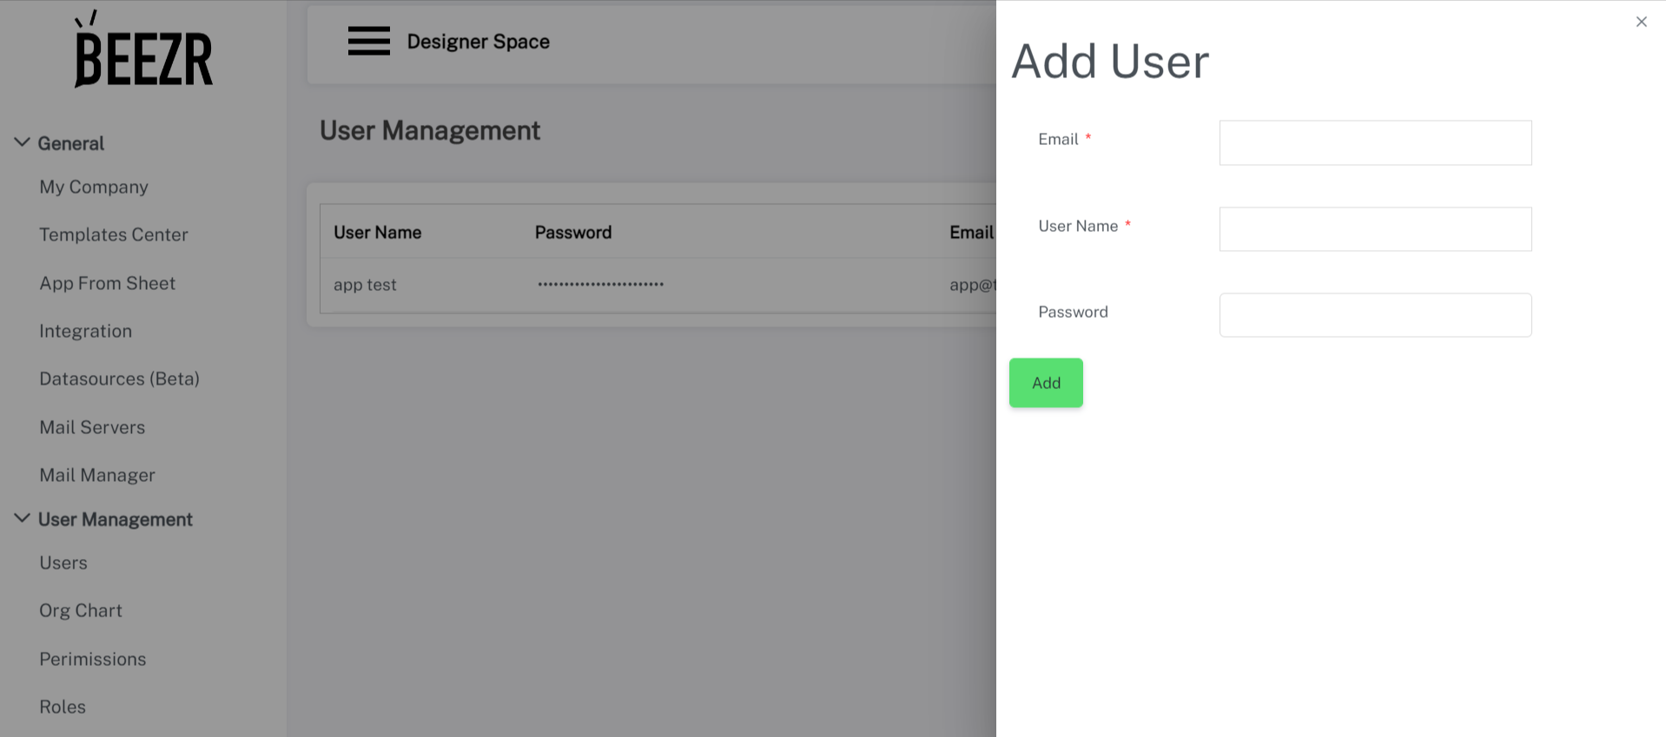Screen dimensions: 1666x737
Task: Open Templates Center
Action: click(114, 234)
